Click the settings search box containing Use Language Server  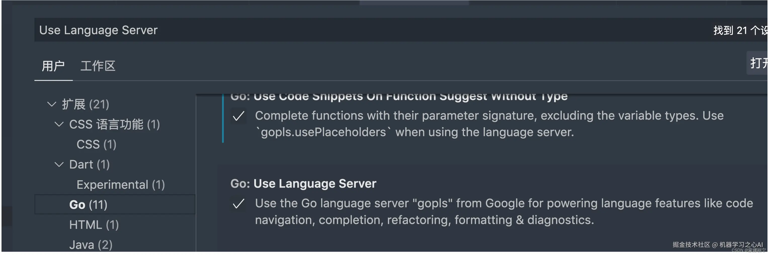pyautogui.click(x=359, y=30)
